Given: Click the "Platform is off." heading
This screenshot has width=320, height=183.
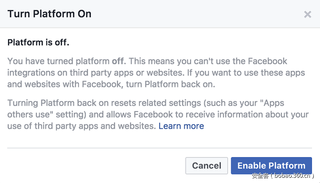Looking at the screenshot, I should [38, 42].
